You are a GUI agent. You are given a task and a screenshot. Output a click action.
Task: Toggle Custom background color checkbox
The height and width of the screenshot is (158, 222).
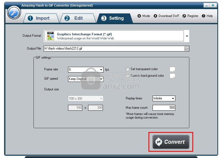point(127,76)
